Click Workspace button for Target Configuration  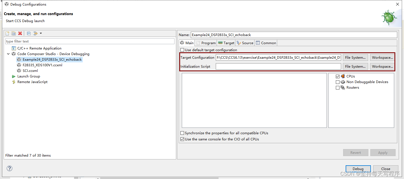coord(382,58)
